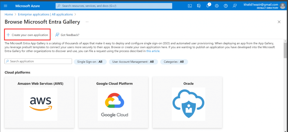This screenshot has height=132, width=288.
Task: Open the notifications bell
Action: [x=208, y=6]
